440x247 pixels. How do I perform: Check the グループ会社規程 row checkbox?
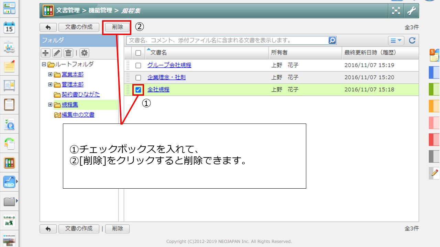138,66
